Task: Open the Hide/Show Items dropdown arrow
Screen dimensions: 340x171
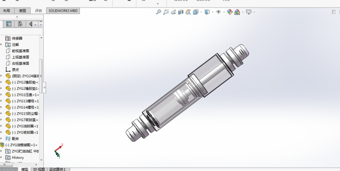Action: 224,12
